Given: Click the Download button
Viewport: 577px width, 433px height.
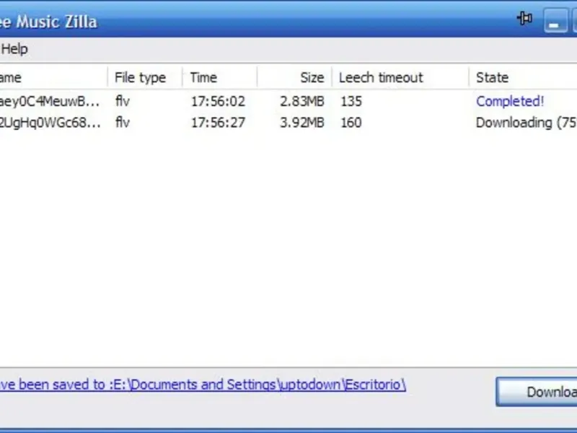Looking at the screenshot, I should (x=537, y=392).
